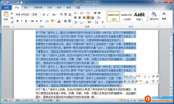
Task: Open the 编辑 (Editing) group button
Action: (164, 17)
